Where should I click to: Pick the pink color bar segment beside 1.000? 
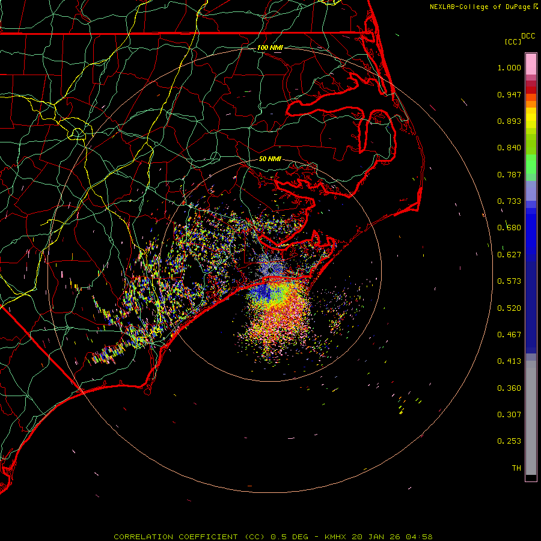[x=531, y=64]
